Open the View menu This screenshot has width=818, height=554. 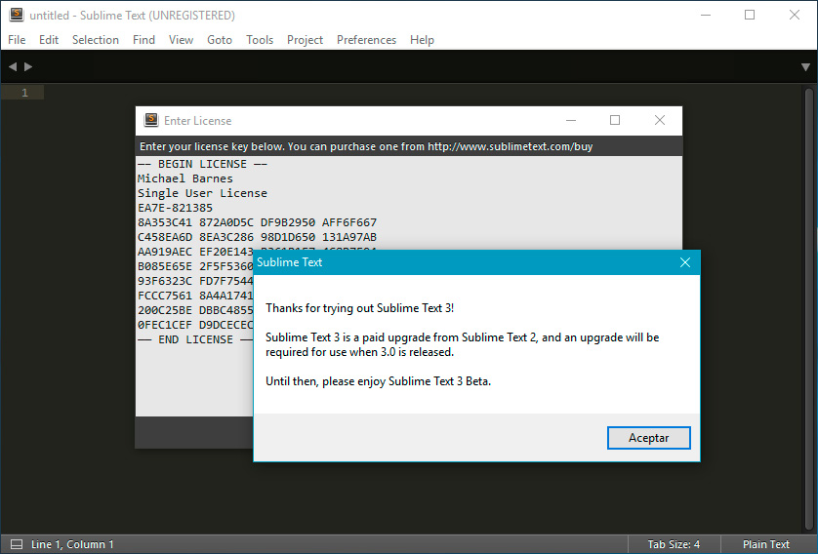click(181, 40)
